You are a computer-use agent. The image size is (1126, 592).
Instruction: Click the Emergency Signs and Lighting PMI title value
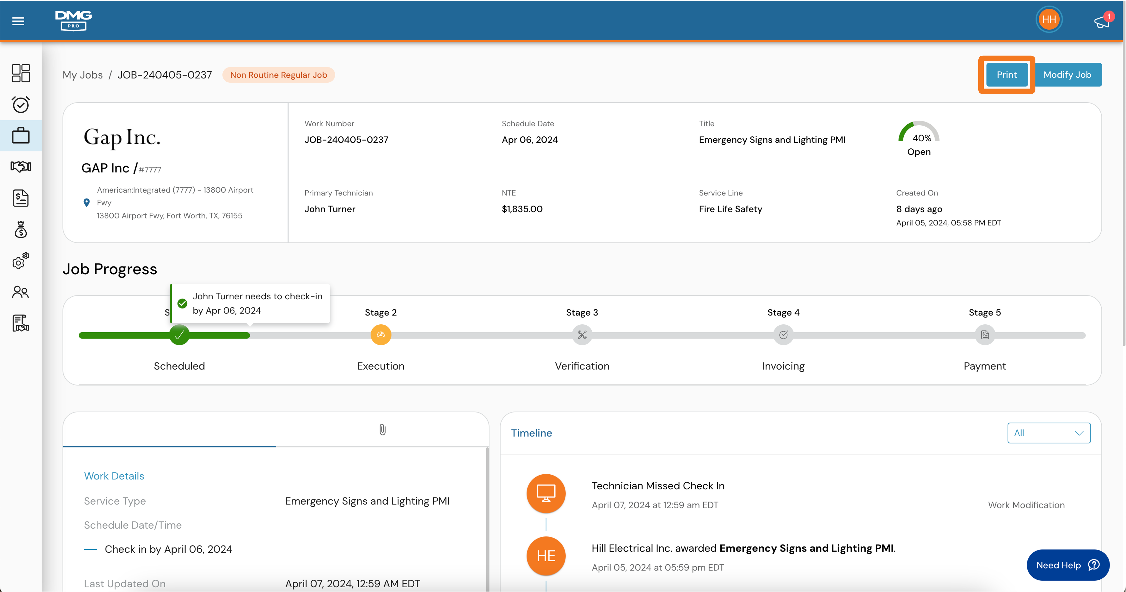click(x=772, y=140)
